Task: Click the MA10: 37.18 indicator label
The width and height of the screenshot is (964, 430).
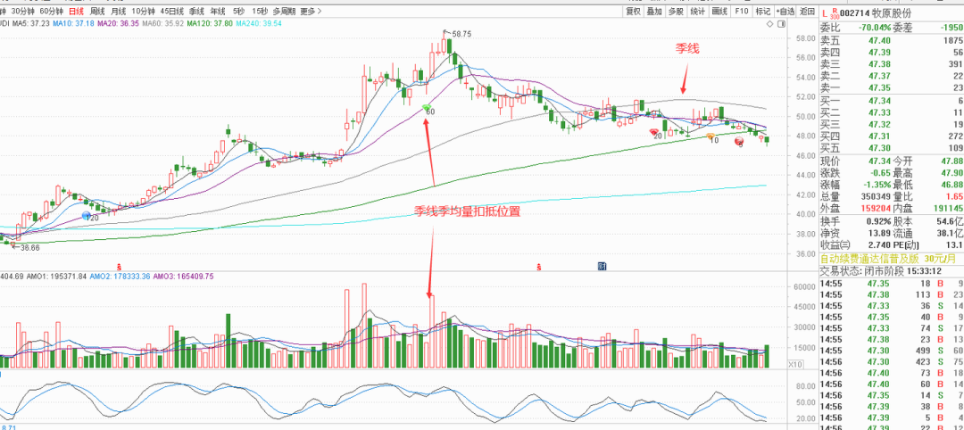Action: [73, 22]
